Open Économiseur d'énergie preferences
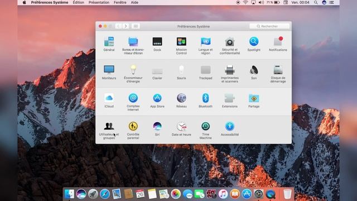357x201 pixels. pyautogui.click(x=133, y=74)
